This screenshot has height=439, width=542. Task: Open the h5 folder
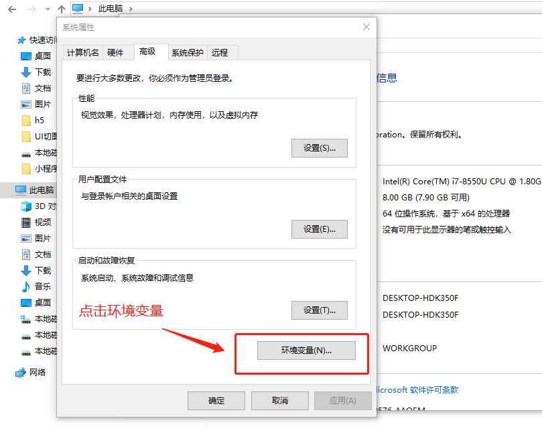38,120
